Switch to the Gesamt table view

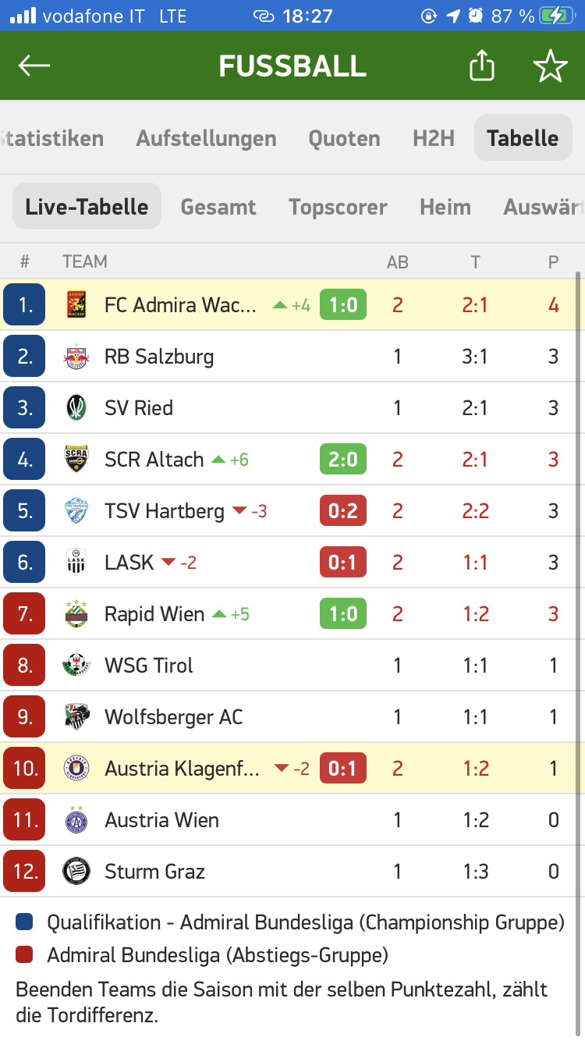tap(218, 207)
